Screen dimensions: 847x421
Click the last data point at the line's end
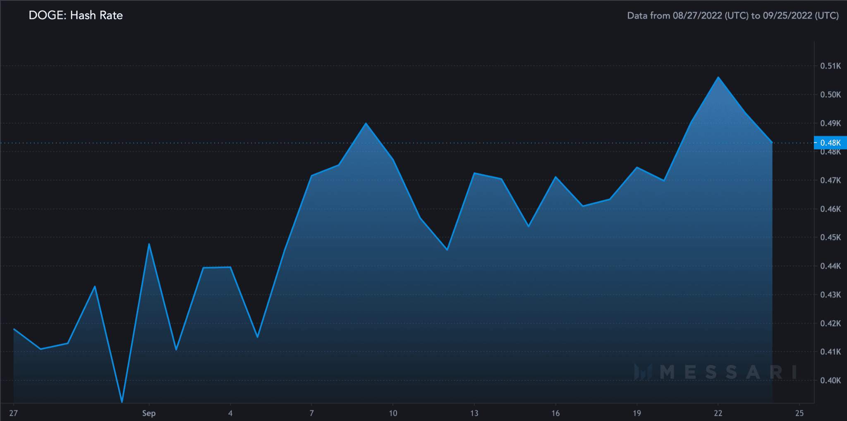(x=772, y=143)
